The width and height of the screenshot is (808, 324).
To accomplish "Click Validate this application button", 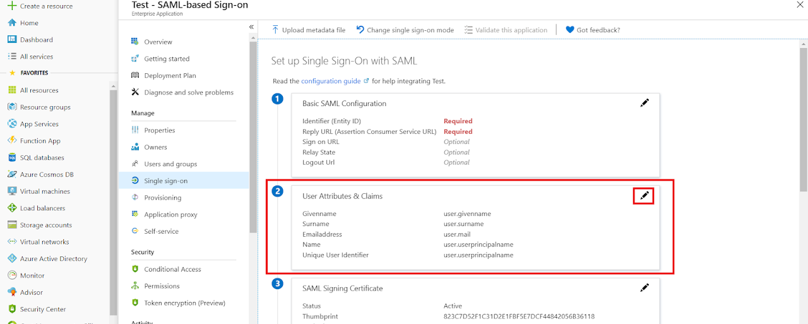I will click(506, 30).
